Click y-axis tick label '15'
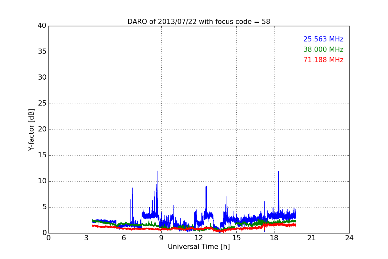 (42, 155)
